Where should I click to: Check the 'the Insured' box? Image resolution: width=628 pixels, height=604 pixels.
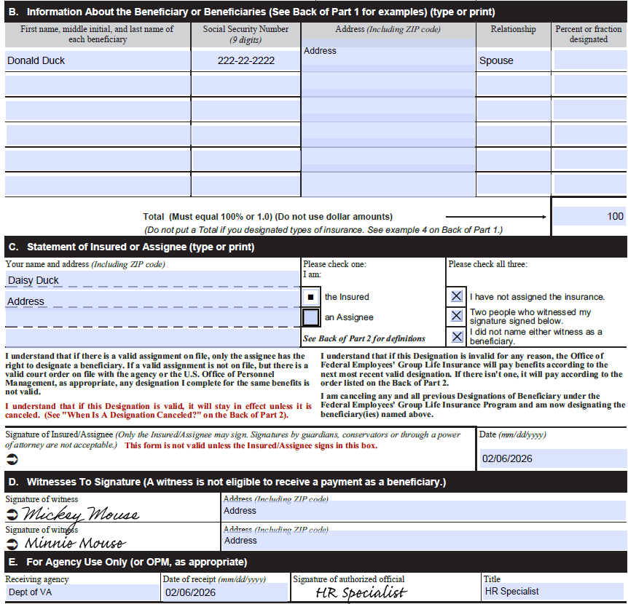(x=311, y=297)
